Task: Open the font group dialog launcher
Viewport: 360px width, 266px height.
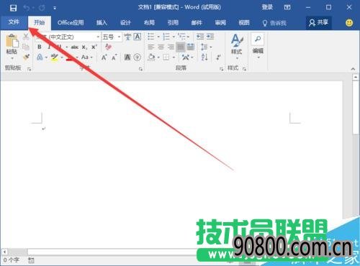Action: 140,69
